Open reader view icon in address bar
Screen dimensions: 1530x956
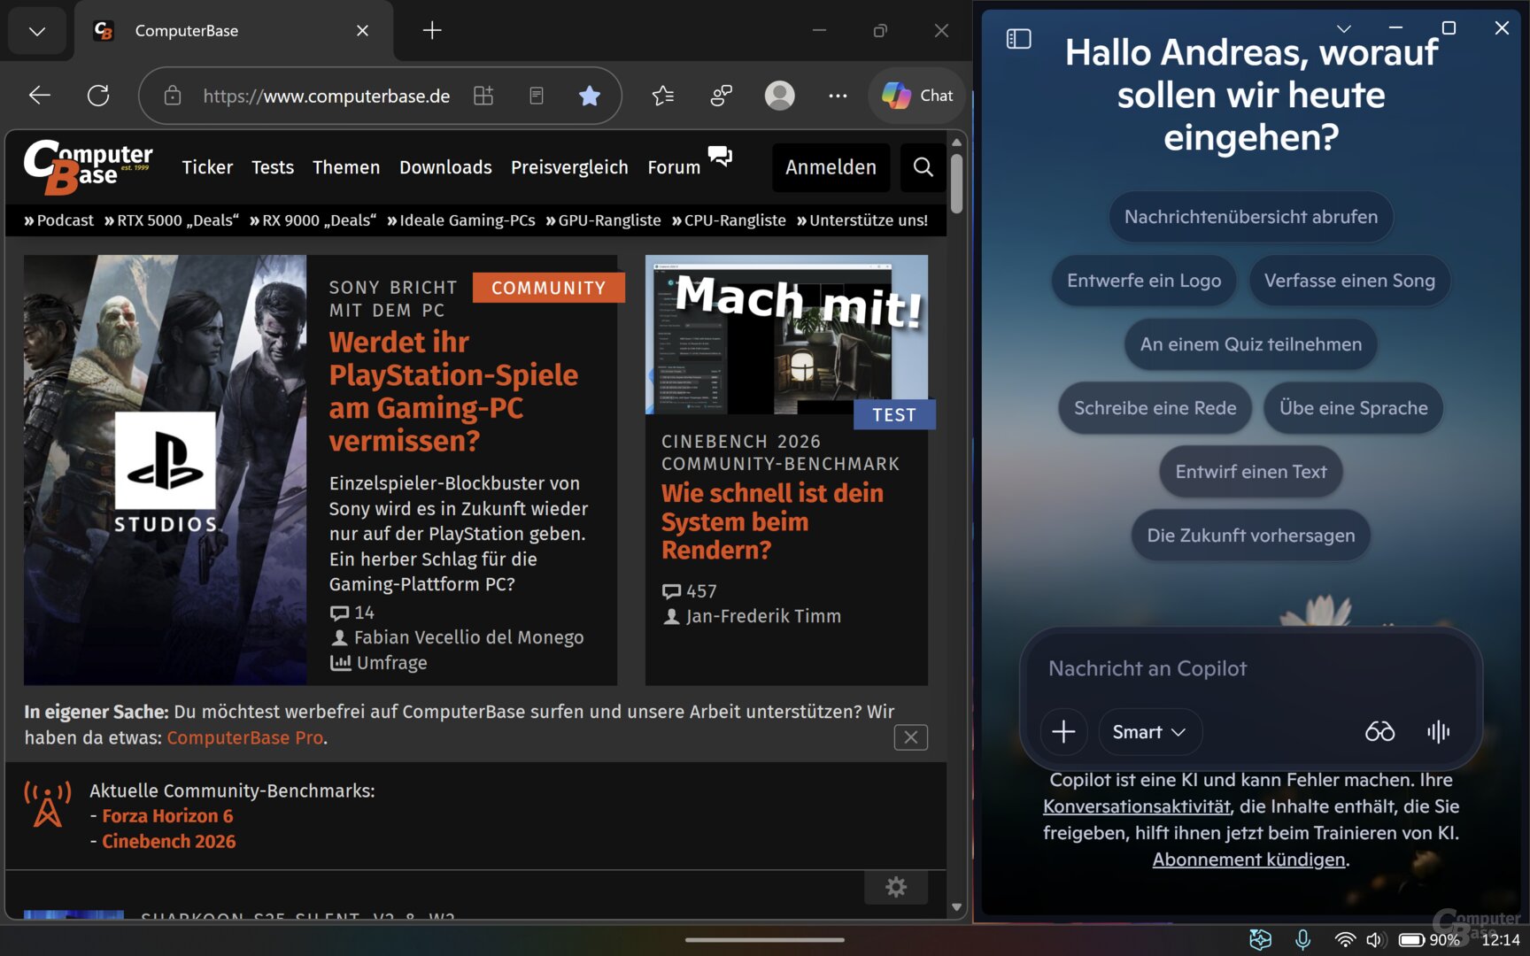(x=537, y=96)
